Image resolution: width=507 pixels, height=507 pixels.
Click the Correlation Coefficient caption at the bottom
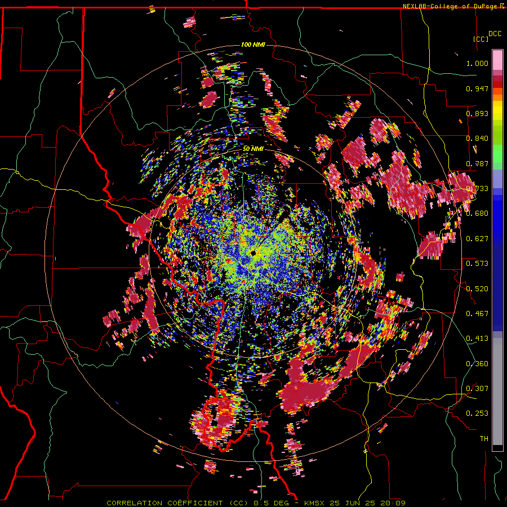tap(256, 503)
